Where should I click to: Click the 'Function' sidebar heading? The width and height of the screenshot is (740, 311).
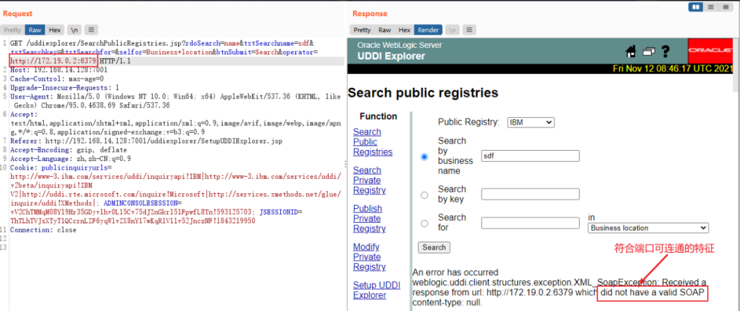[x=378, y=116]
